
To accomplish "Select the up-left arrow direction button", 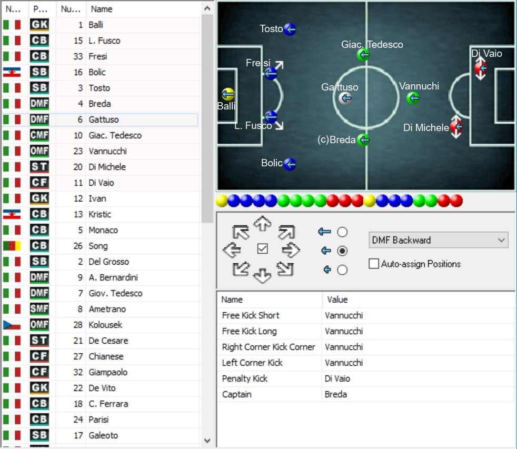I will click(241, 232).
